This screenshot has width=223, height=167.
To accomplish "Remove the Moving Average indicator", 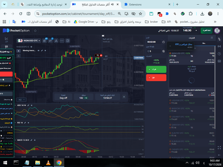I will pyautogui.click(x=45, y=51).
